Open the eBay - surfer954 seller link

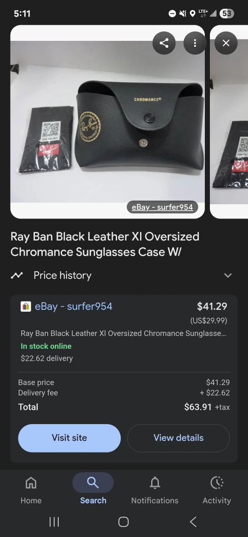73,306
